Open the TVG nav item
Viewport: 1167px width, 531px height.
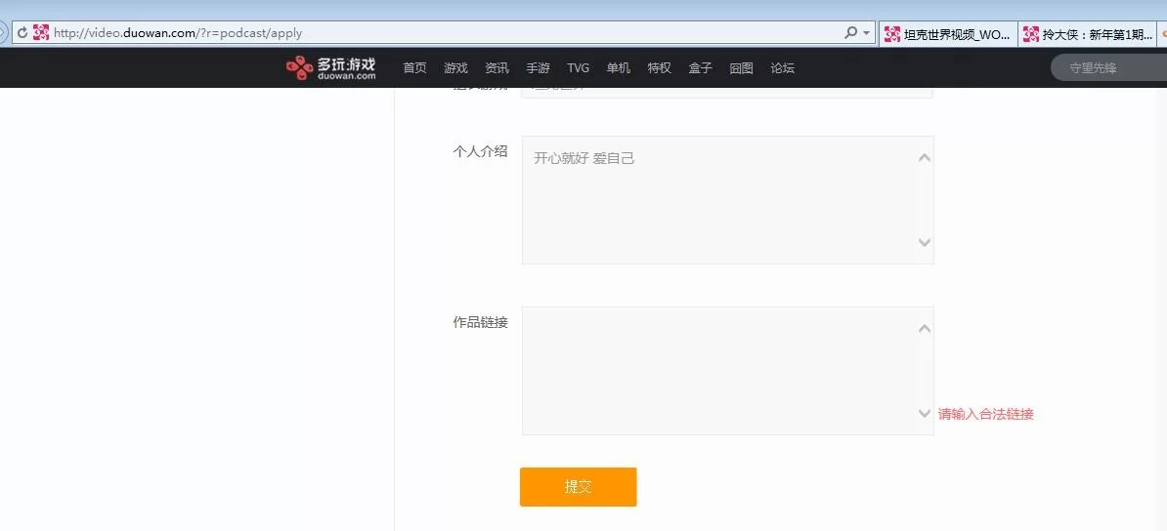[578, 67]
